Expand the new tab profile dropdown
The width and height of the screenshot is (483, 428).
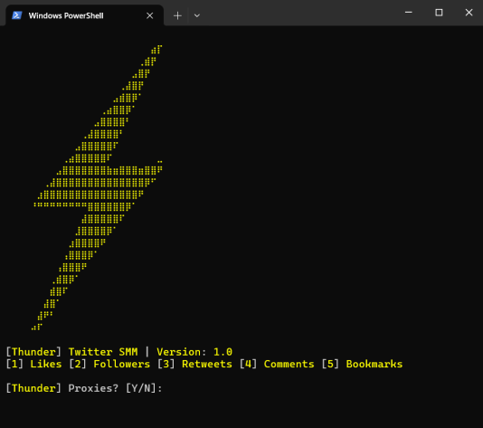tap(197, 15)
